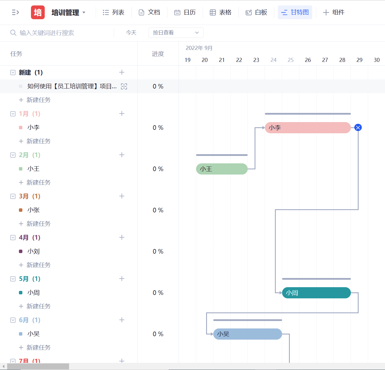Click the plus icon in the 5月 group row

tap(122, 279)
